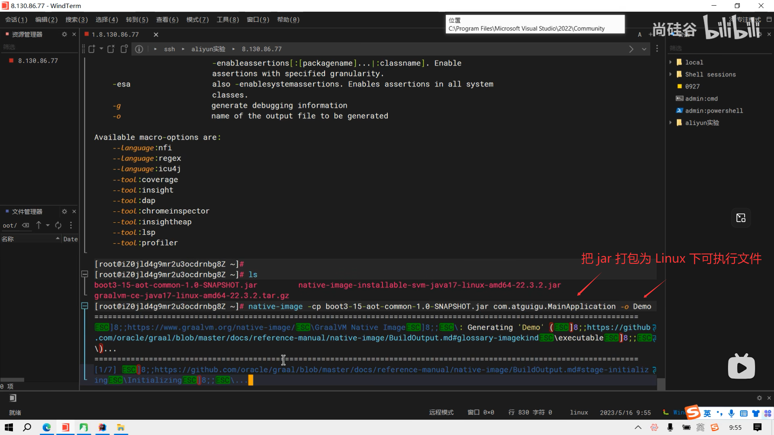Open the 工具(8) menu
The image size is (774, 435).
pos(228,19)
